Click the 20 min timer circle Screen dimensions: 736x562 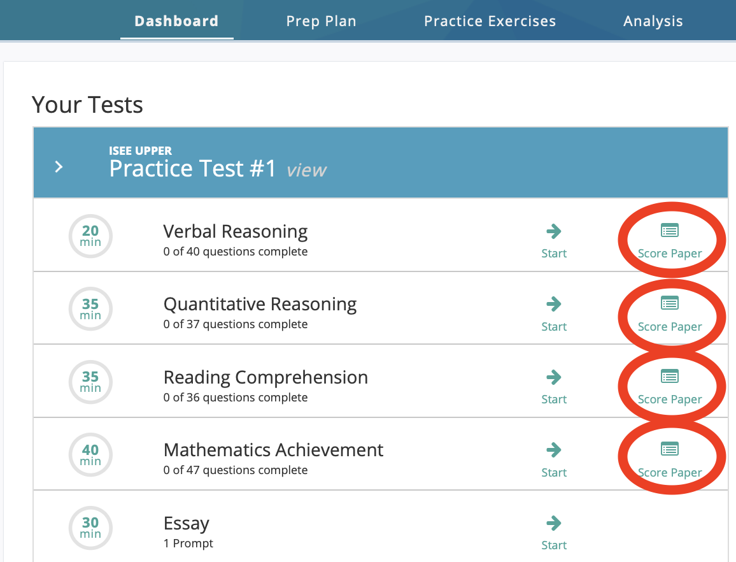(x=90, y=236)
